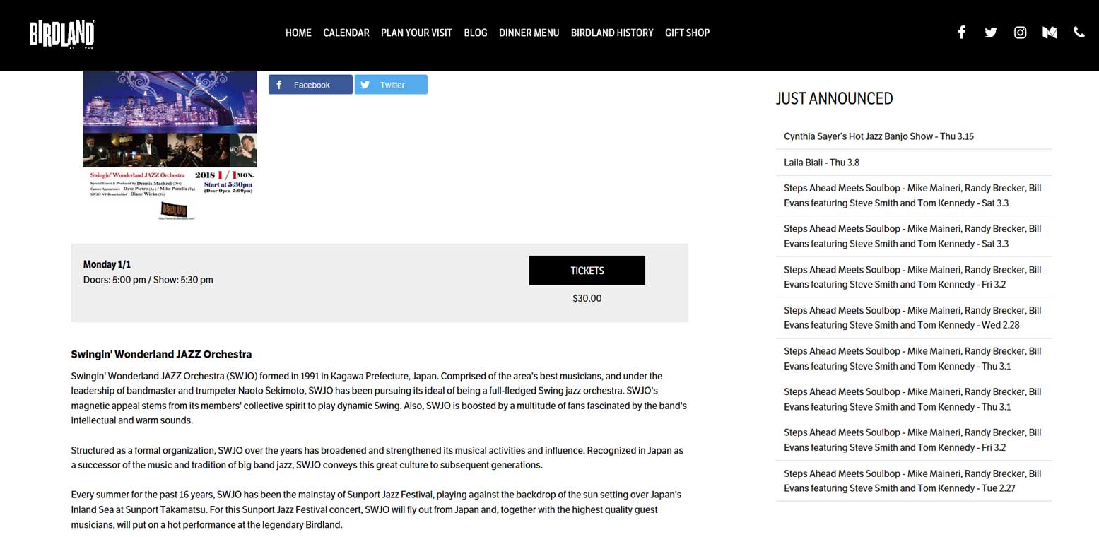Open Birdland's Instagram icon in header
This screenshot has height=537, width=1099.
click(x=1020, y=32)
